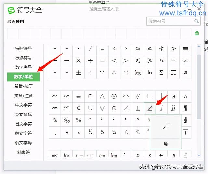Screen dimensions: 208x174
Task: Insert the circled dot symbol ⊙
Action: 114,97
